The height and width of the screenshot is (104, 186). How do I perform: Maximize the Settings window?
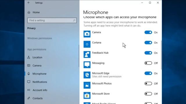point(150,3)
